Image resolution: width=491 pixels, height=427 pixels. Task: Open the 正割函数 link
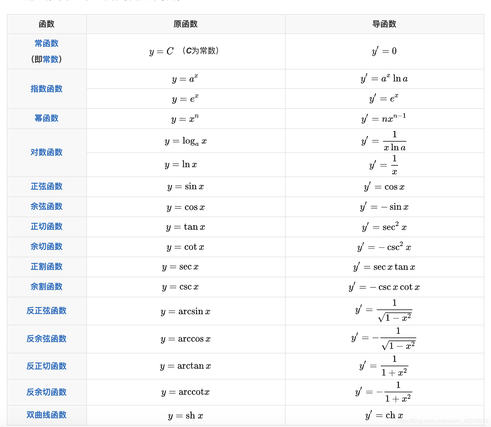[46, 267]
